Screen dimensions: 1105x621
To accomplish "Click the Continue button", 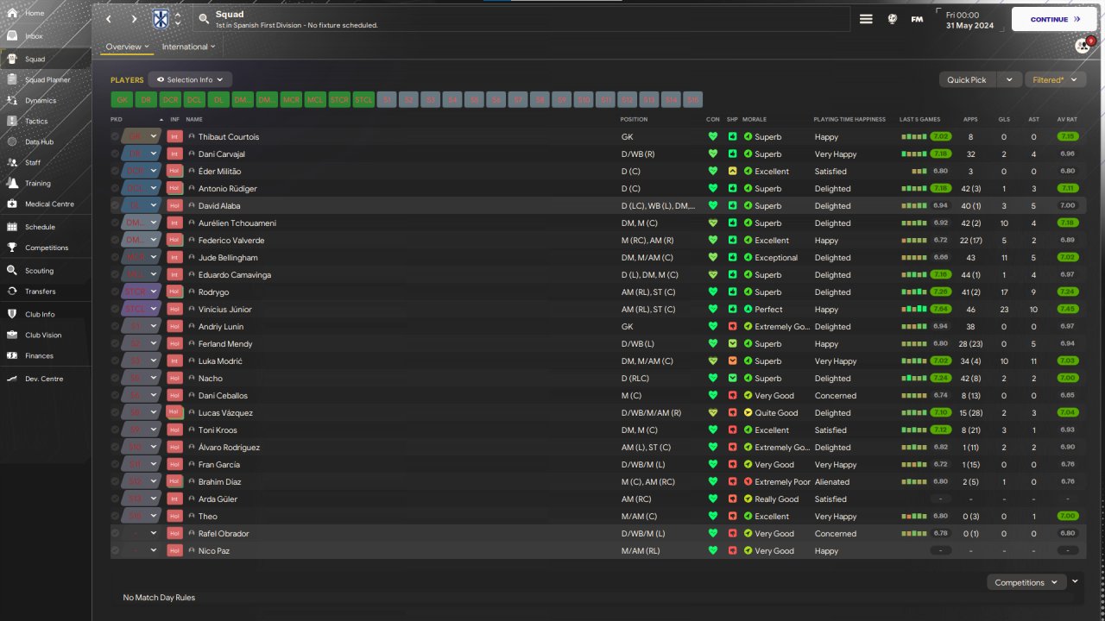I will tap(1054, 19).
